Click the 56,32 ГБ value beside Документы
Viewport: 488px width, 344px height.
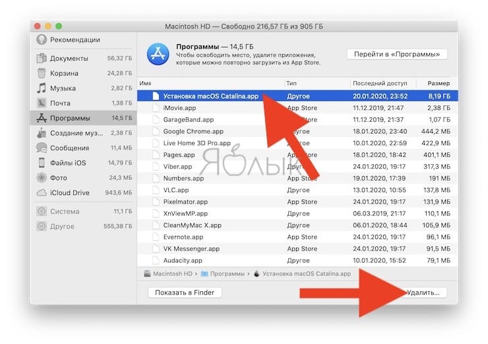point(119,59)
